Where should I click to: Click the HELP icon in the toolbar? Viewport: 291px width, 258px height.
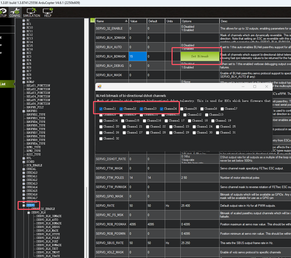tap(48, 12)
